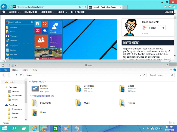
Task: Click the Google+ Follow button
Action: click(x=151, y=28)
